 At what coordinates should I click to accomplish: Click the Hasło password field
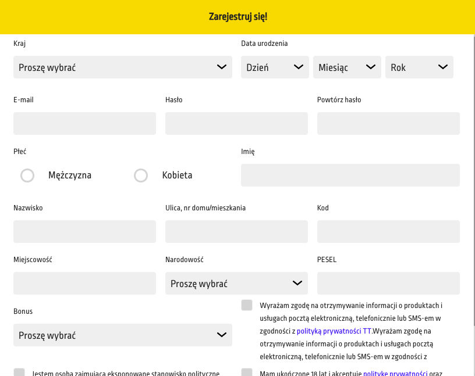[x=236, y=123]
